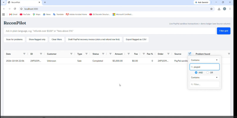Image resolution: width=237 pixels, height=118 pixels.
Task: Reload the page with the refresh icon
Action: point(15,9)
